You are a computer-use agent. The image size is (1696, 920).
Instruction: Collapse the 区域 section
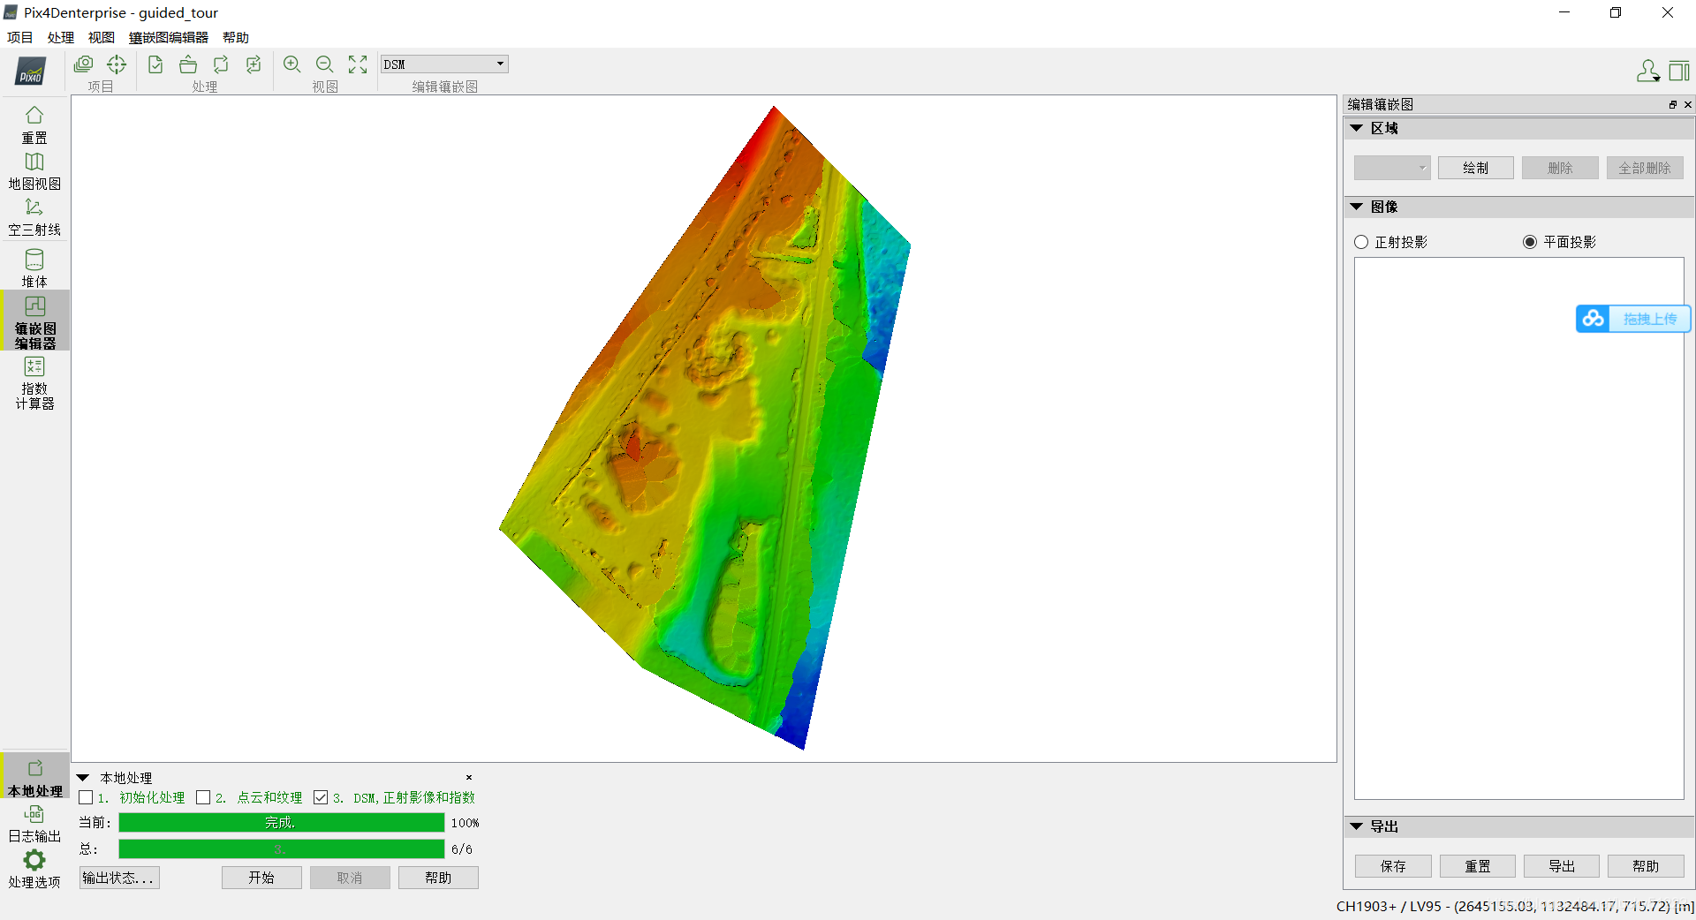[1357, 128]
